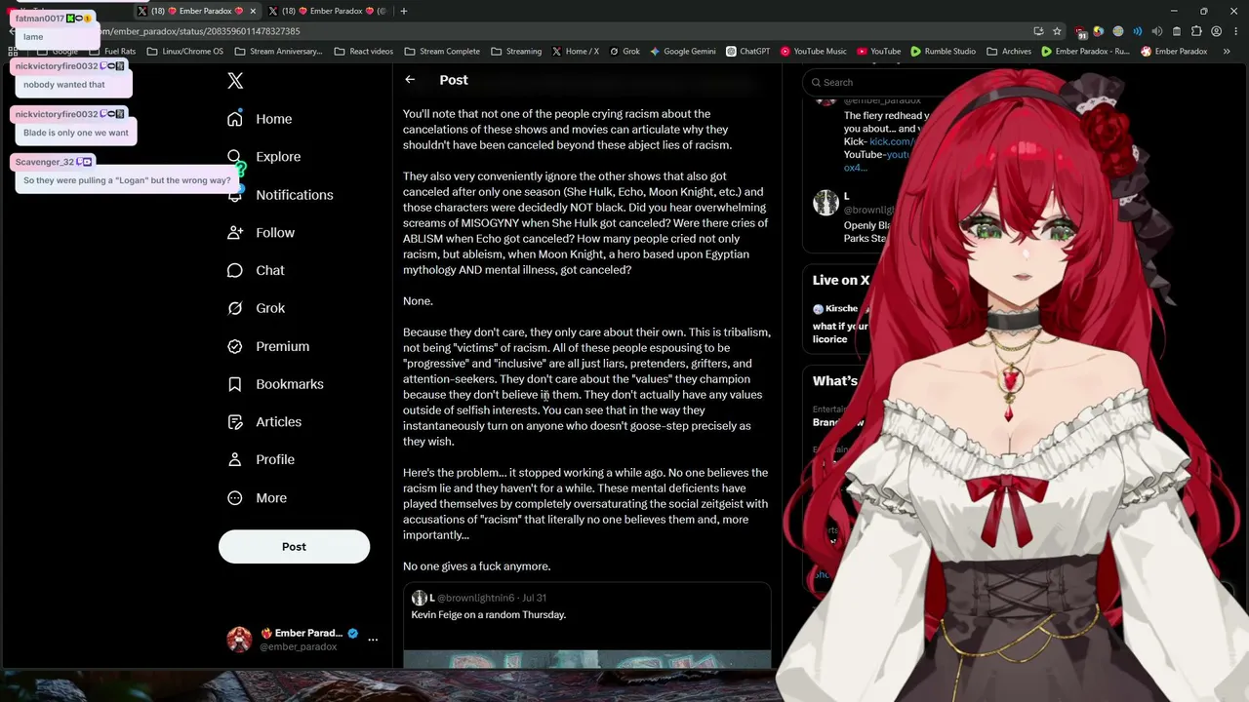Launch Grok from the sidebar
Viewport: 1249px width, 702px height.
click(256, 308)
